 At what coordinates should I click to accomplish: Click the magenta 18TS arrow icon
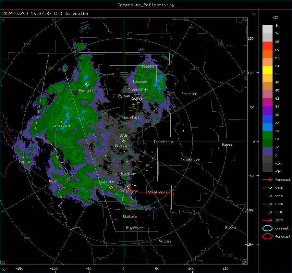(267, 220)
